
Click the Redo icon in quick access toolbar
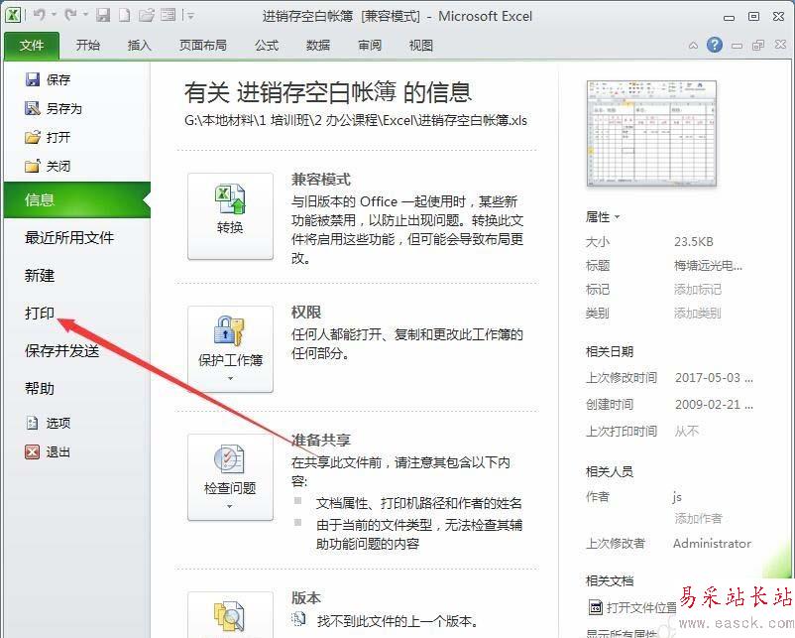70,15
